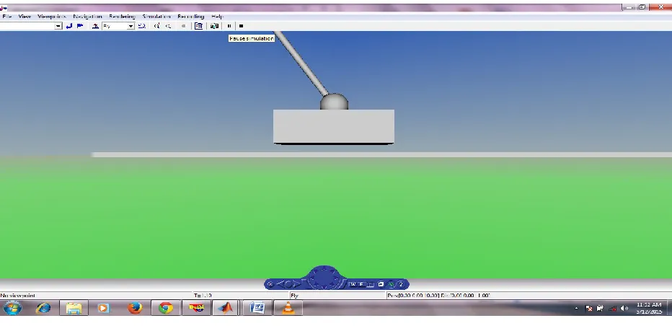Click the 'No viewpoint' status bar text
Image resolution: width=672 pixels, height=326 pixels.
18,296
